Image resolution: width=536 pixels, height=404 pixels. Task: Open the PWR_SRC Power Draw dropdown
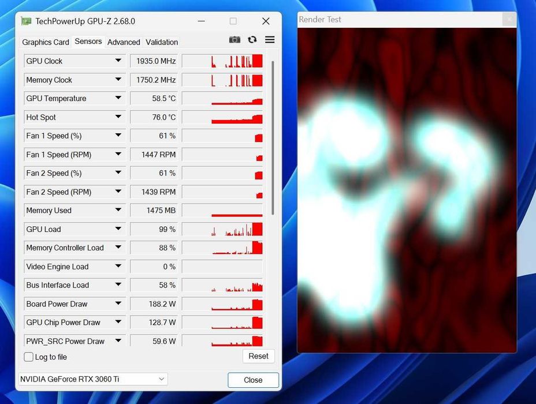click(x=118, y=341)
